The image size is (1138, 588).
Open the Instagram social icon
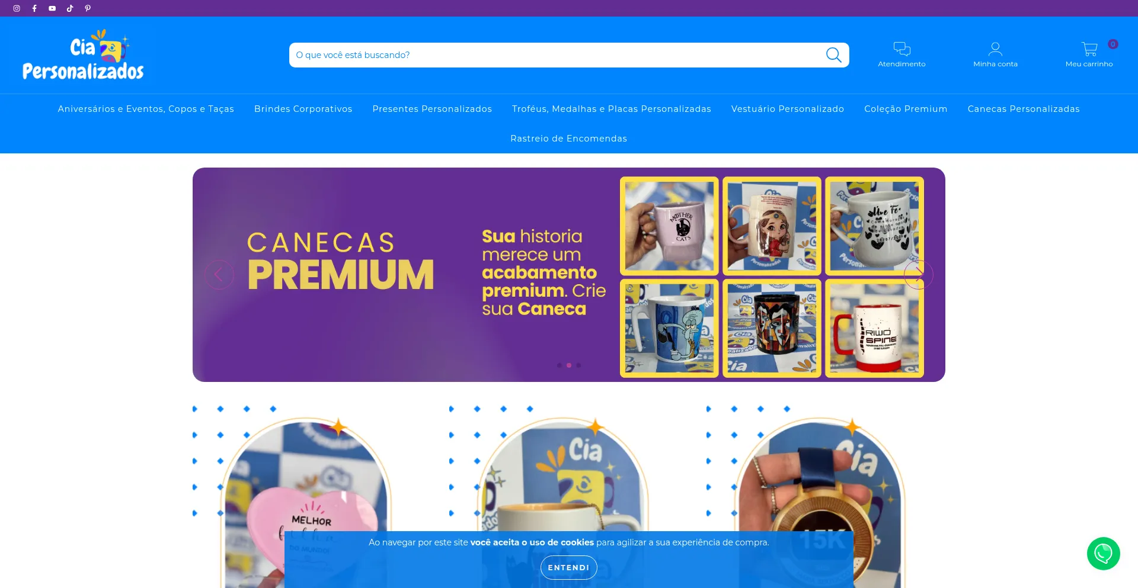17,8
